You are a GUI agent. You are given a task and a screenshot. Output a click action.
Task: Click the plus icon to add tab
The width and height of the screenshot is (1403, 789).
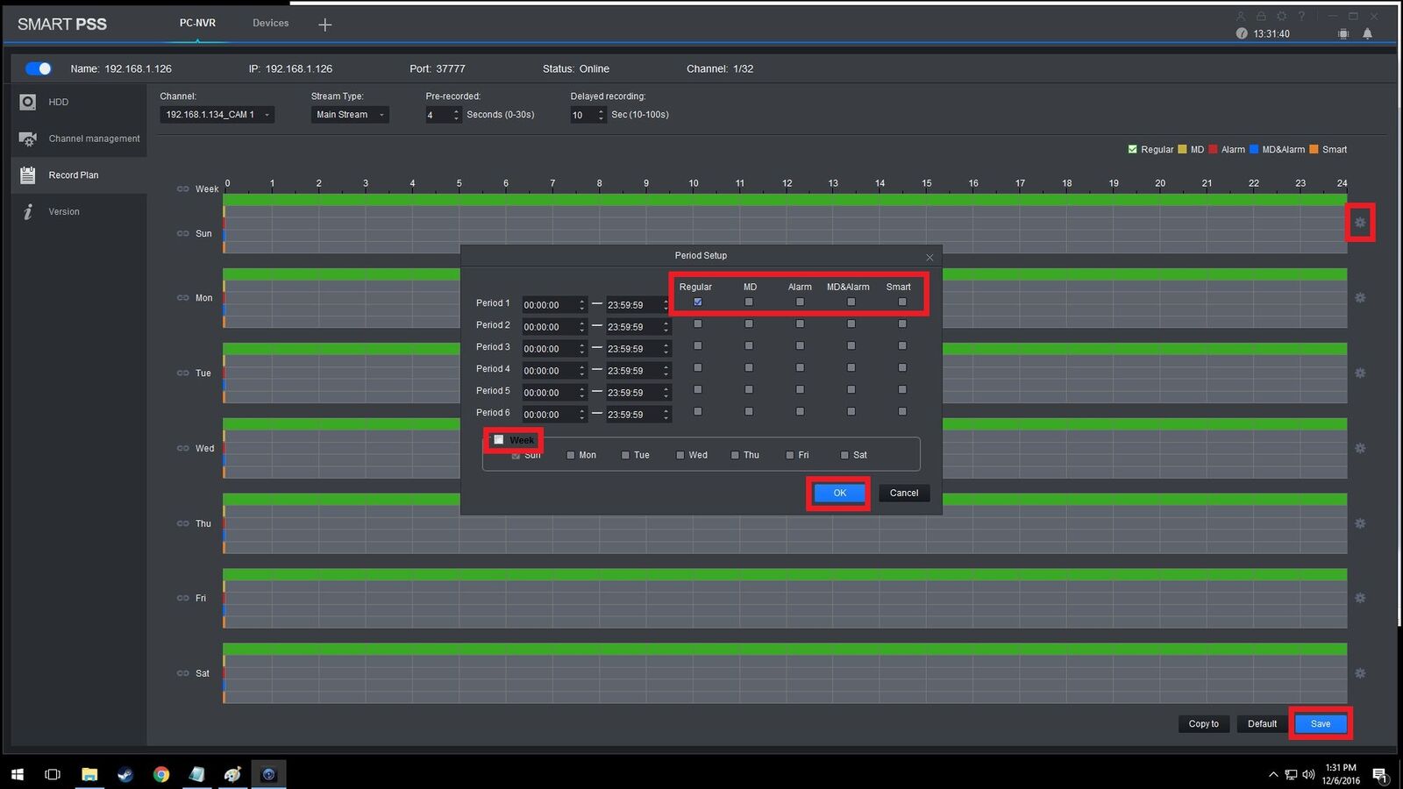(x=324, y=25)
